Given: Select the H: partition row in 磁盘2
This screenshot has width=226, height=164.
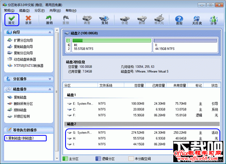Looking at the screenshot, I should pos(142,138).
